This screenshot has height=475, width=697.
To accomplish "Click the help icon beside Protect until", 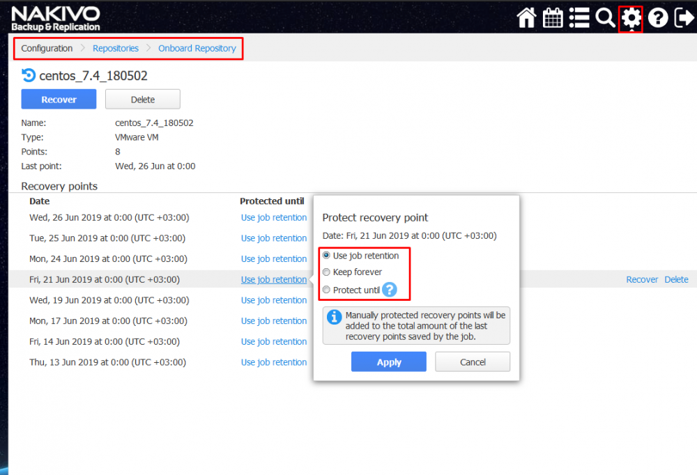I will click(x=390, y=290).
